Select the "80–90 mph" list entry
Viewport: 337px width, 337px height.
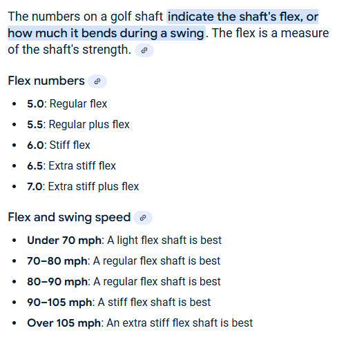coord(124,282)
